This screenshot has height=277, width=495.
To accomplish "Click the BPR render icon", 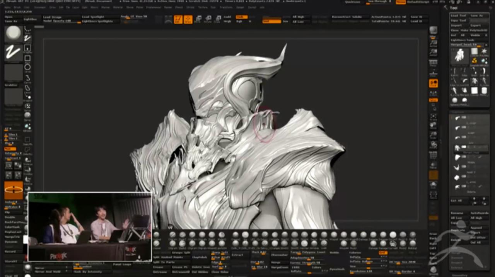I will point(434,31).
